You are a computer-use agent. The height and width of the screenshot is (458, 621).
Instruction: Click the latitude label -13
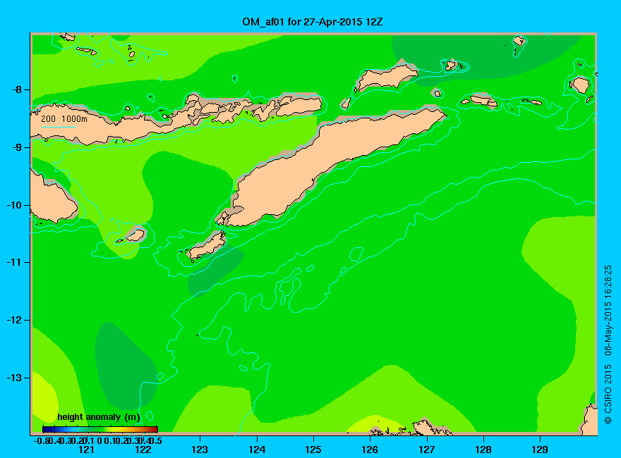pos(15,378)
